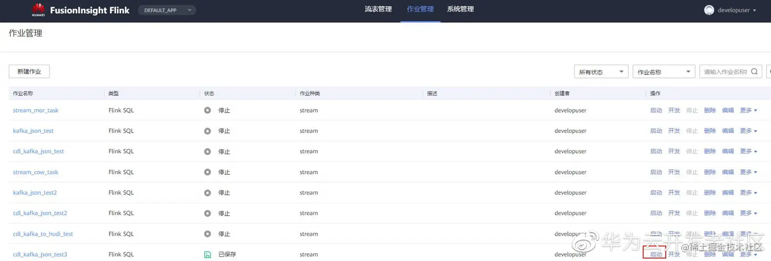This screenshot has height=261, width=771.
Task: Click 编辑 for cdl_kafka_json_test
Action: [728, 151]
